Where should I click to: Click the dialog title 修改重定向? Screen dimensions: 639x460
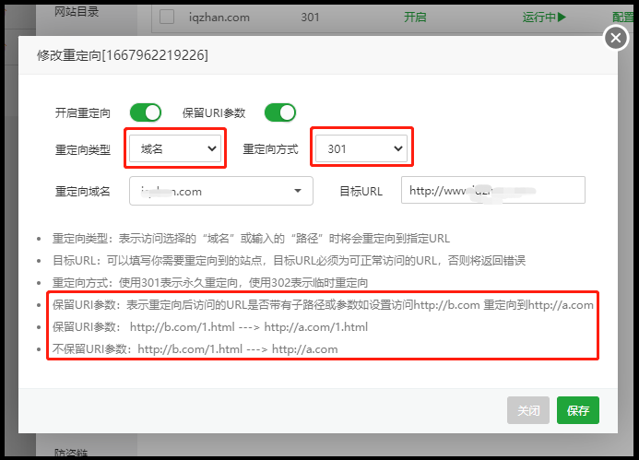tap(122, 55)
